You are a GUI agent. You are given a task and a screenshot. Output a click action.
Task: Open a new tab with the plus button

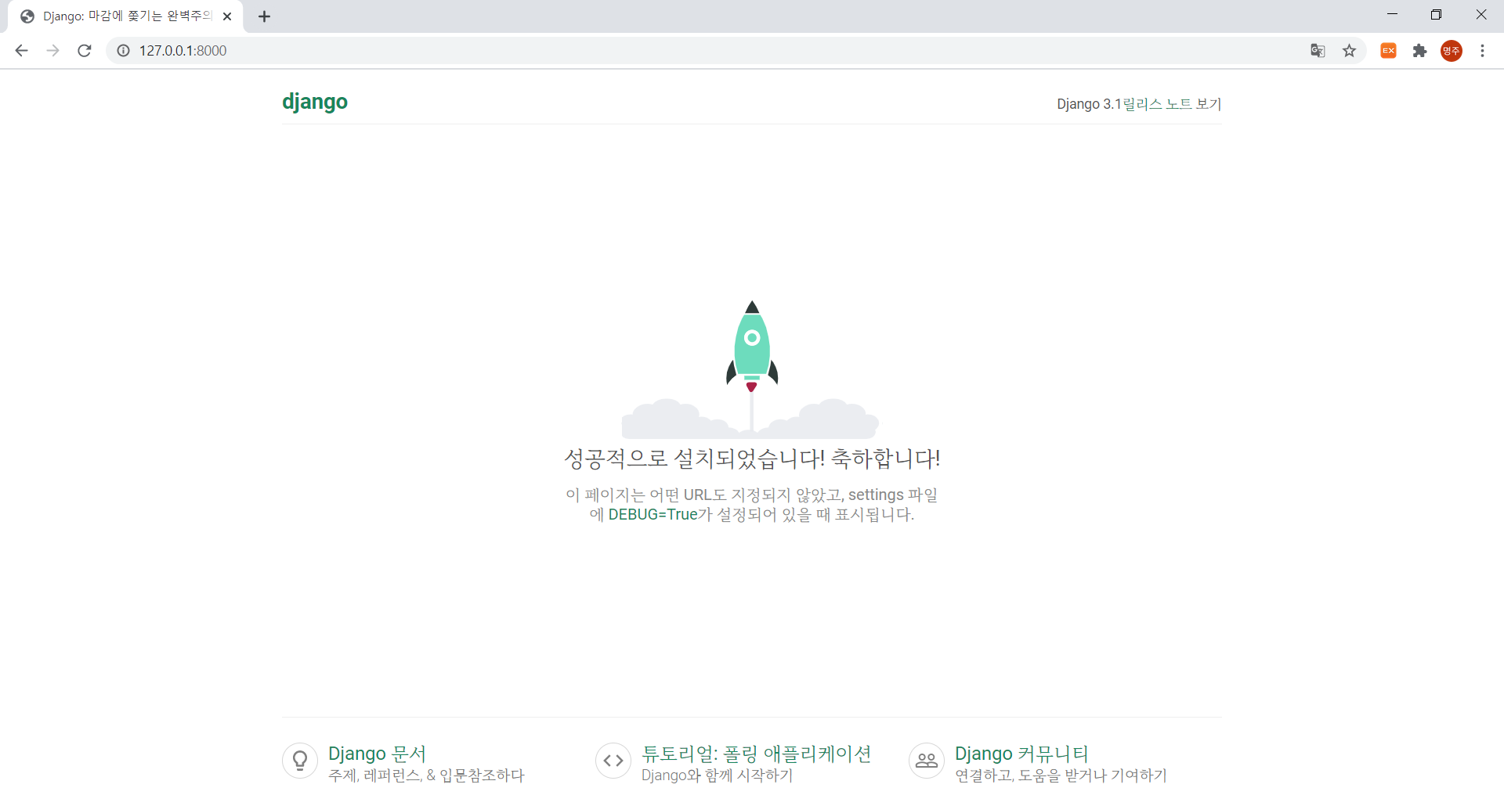pyautogui.click(x=264, y=16)
